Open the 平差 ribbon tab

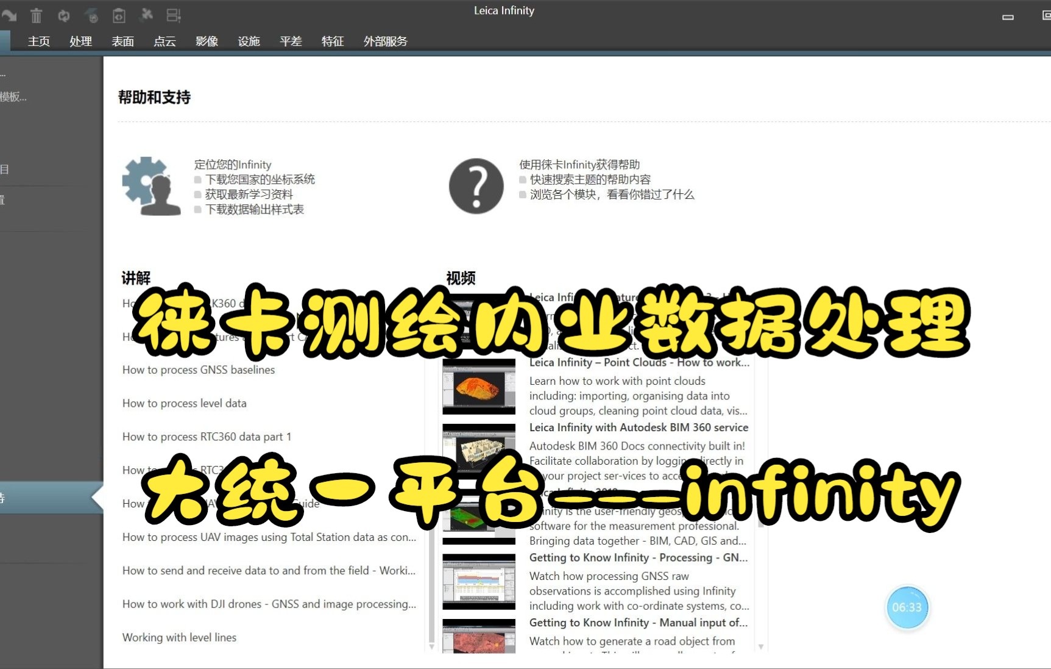point(291,41)
